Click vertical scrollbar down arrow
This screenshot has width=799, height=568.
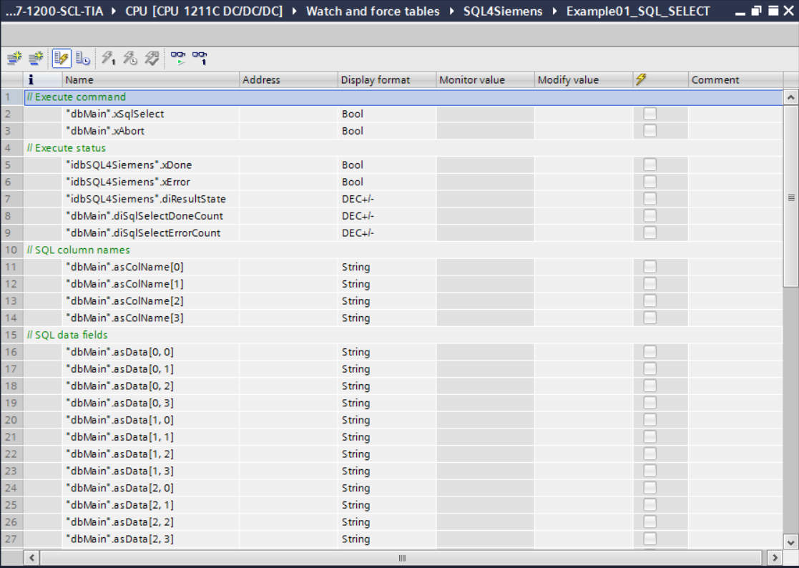point(790,542)
